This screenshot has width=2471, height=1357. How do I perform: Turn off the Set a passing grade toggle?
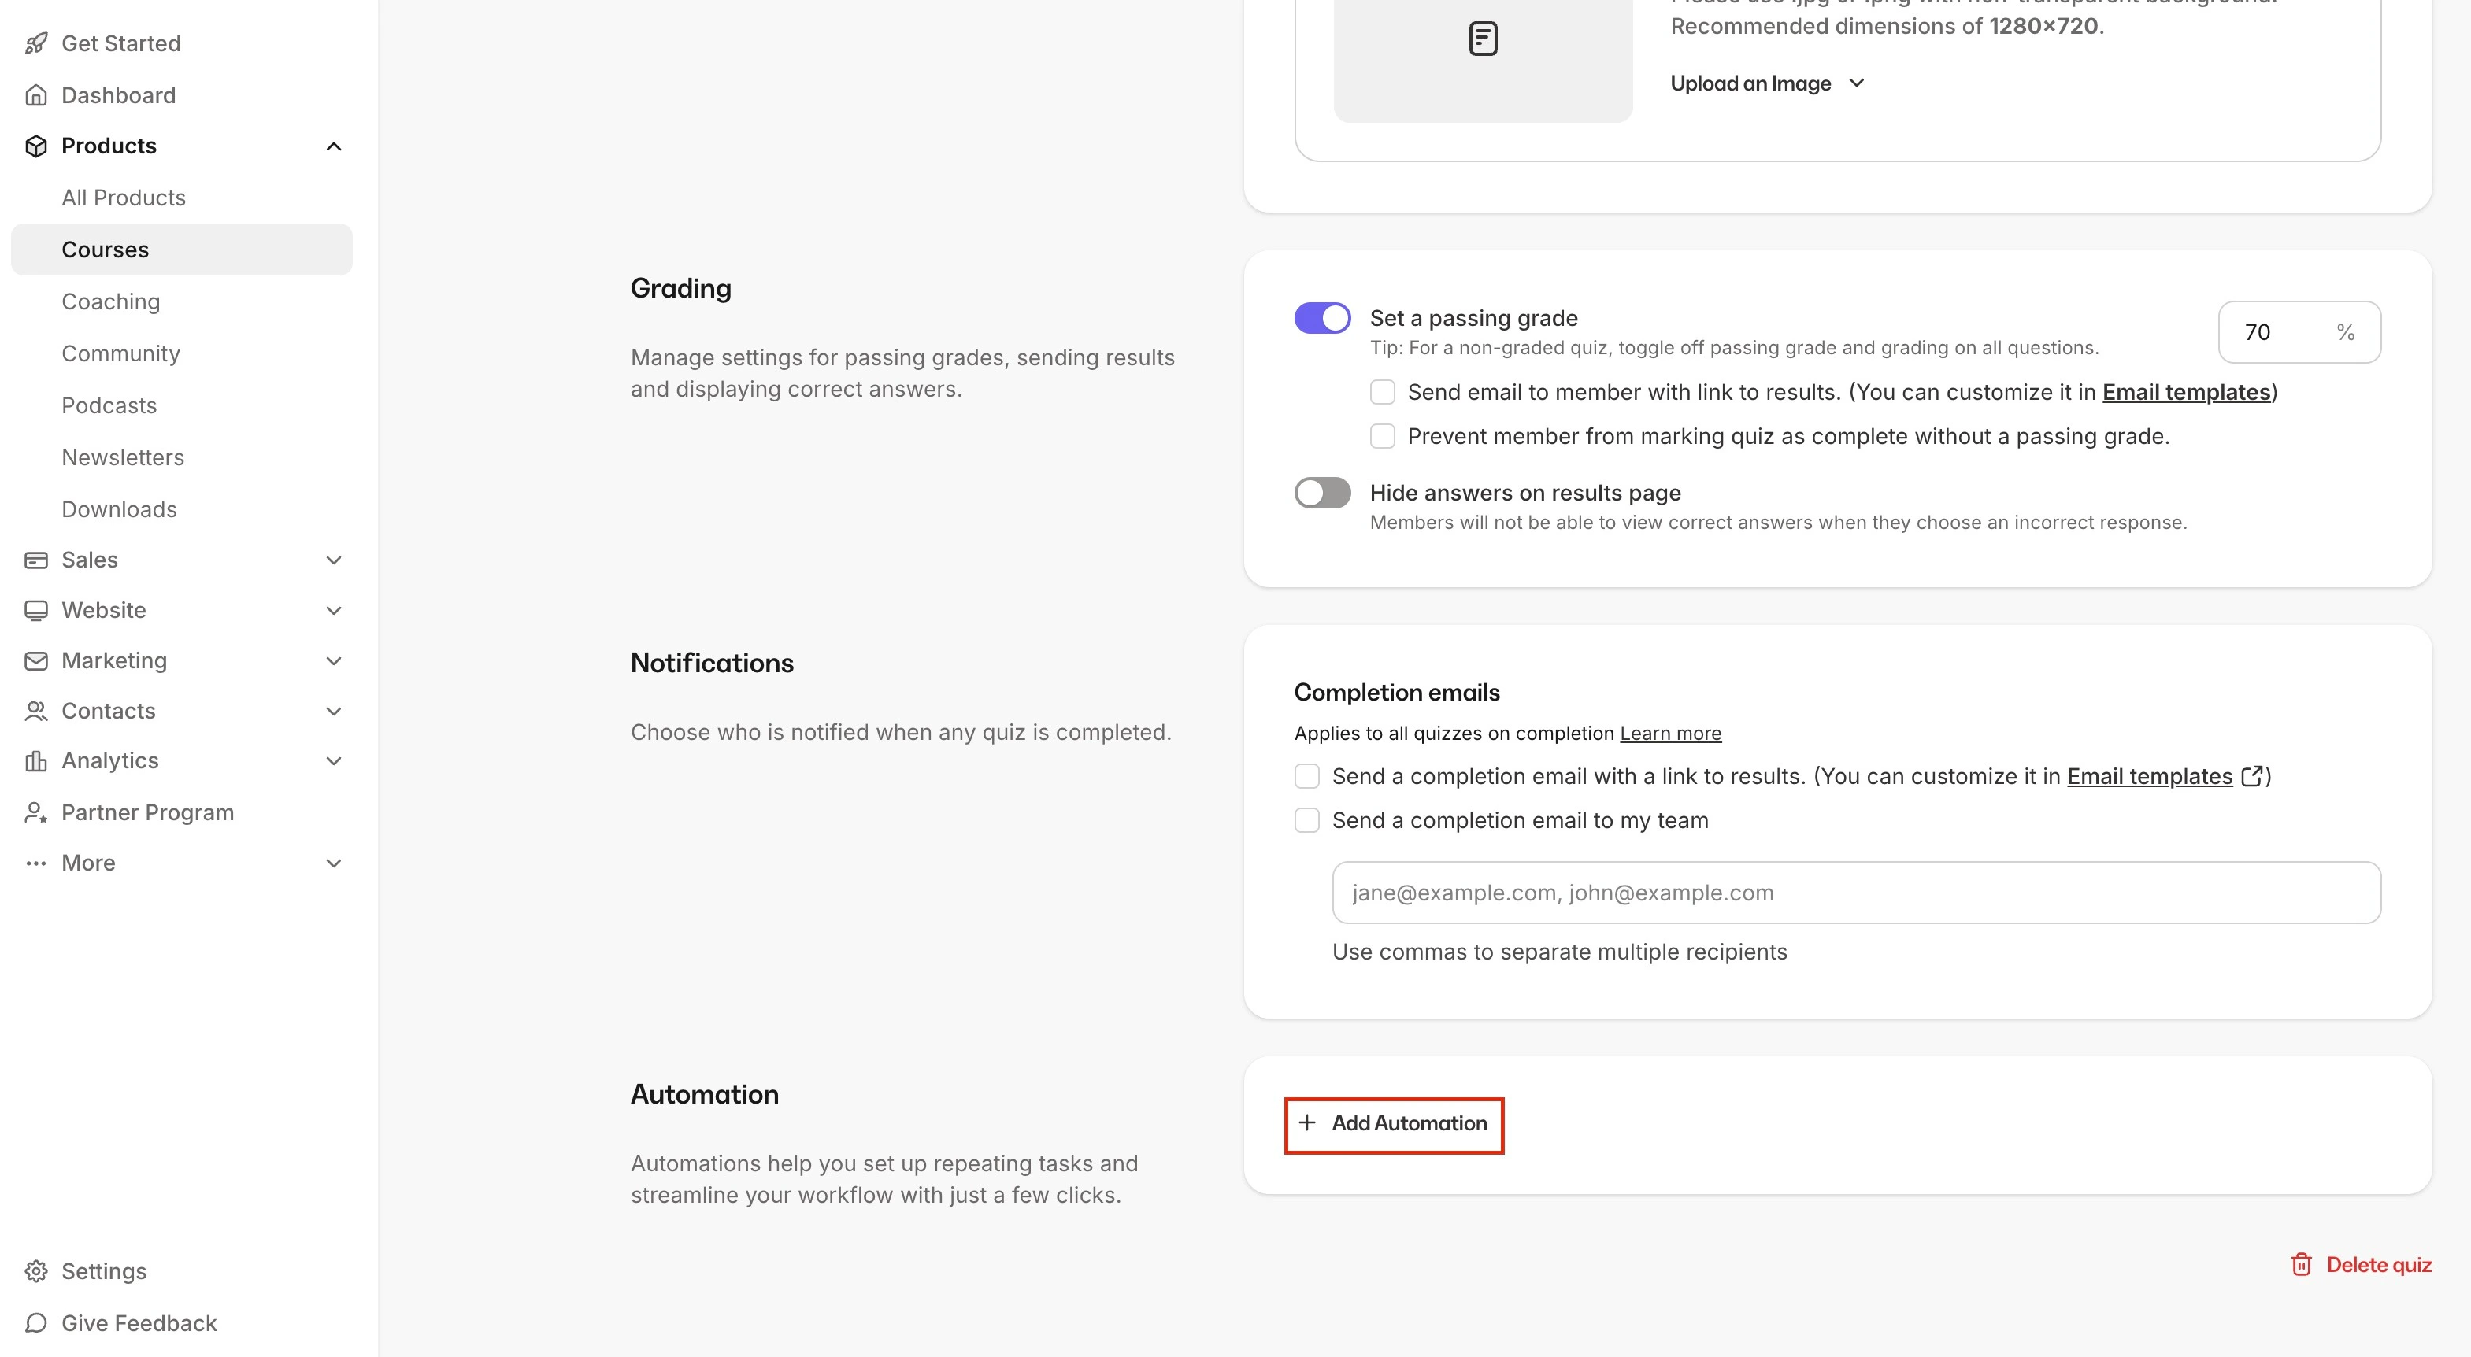pyautogui.click(x=1322, y=317)
